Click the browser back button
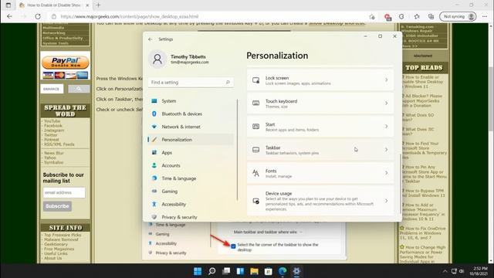The image size is (494, 278). pyautogui.click(x=9, y=16)
